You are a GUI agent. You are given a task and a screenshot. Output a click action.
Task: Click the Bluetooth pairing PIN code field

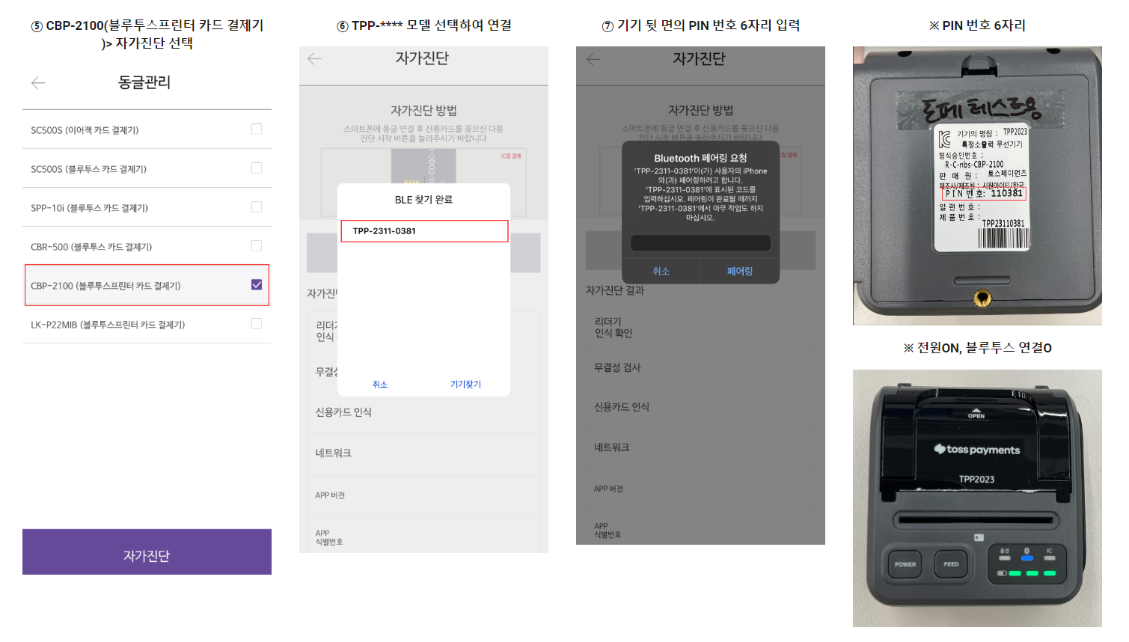(x=700, y=243)
